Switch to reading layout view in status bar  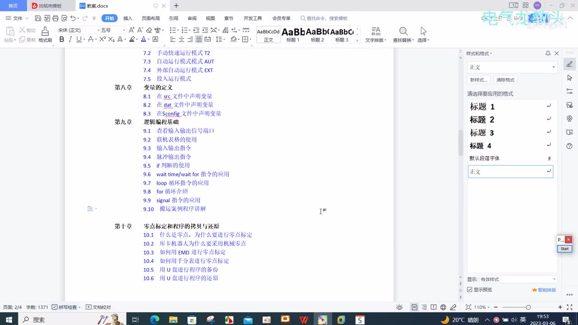pyautogui.click(x=433, y=307)
